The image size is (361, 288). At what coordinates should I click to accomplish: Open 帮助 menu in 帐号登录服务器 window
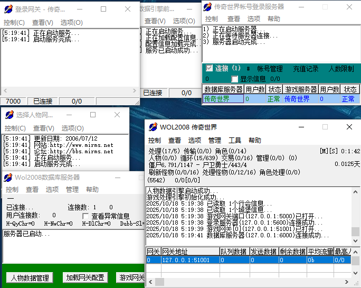coord(274,18)
